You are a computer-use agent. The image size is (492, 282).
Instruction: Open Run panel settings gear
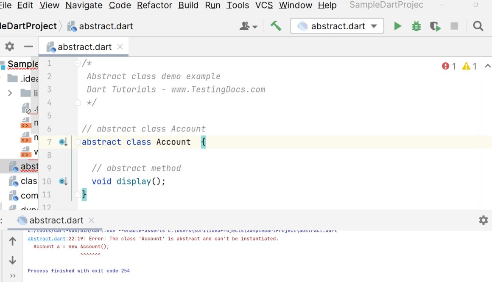tap(483, 220)
